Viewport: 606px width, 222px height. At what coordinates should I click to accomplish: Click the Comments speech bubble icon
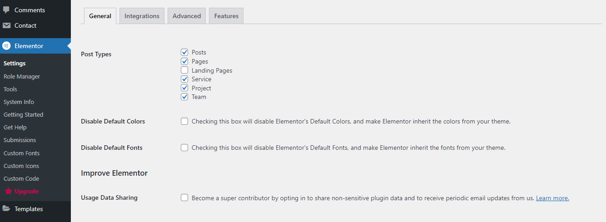6,10
